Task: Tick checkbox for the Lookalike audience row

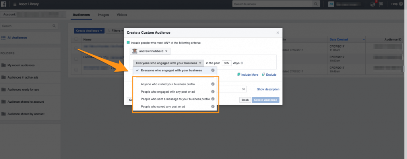Action: [76, 59]
